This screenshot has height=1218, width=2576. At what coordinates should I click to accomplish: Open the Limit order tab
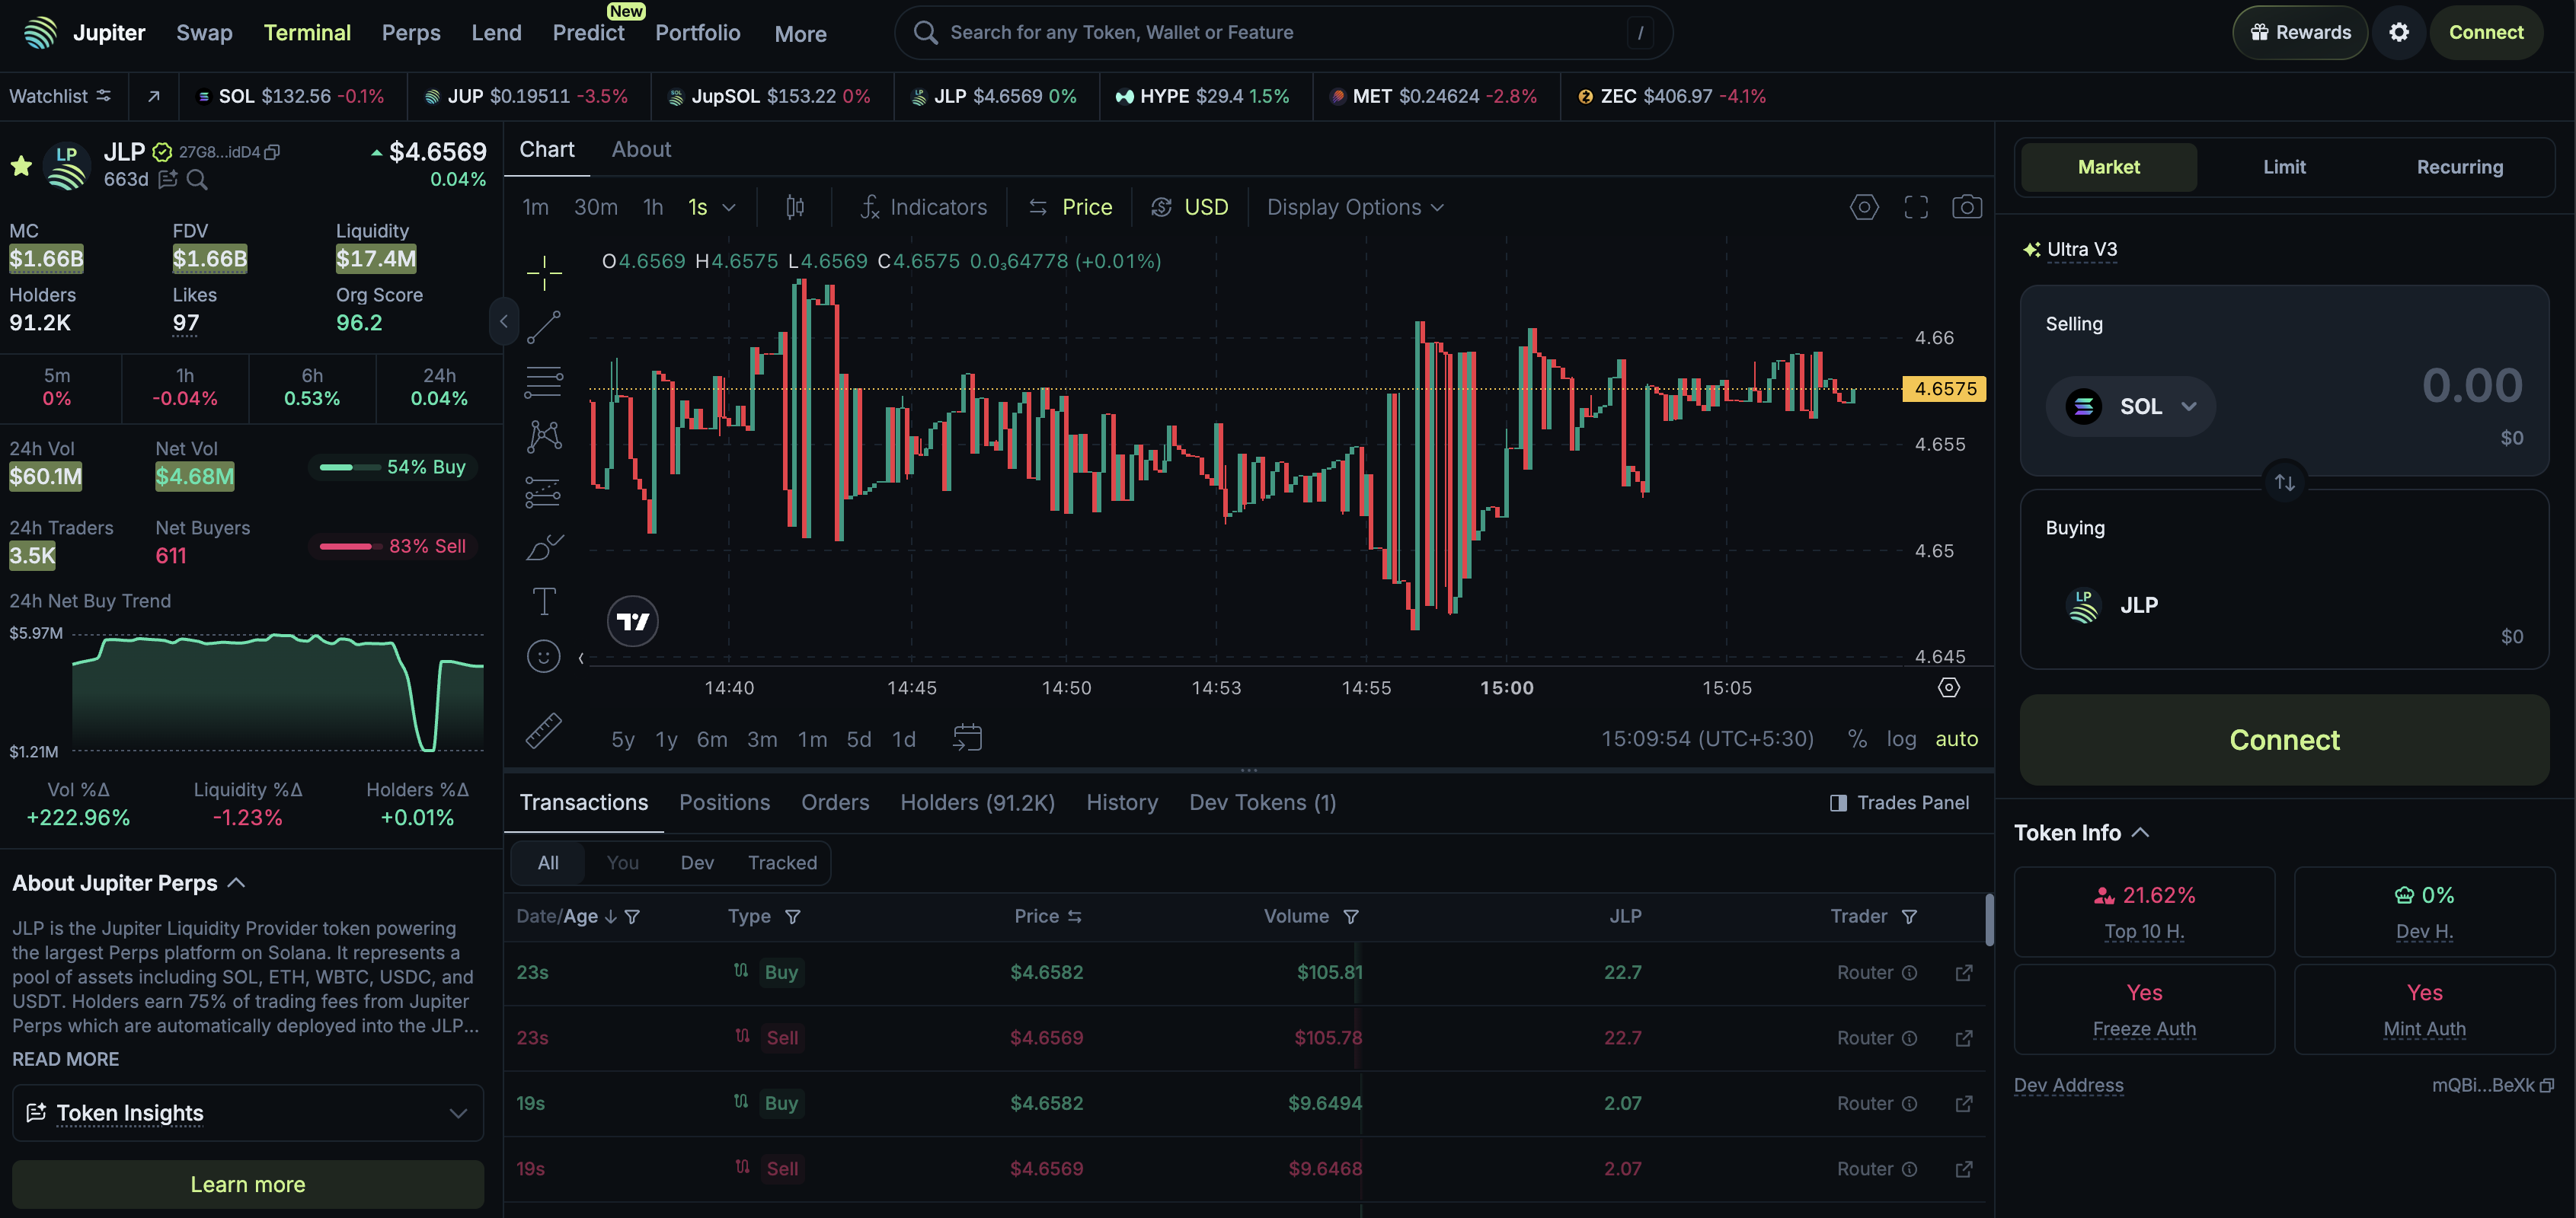click(x=2283, y=167)
